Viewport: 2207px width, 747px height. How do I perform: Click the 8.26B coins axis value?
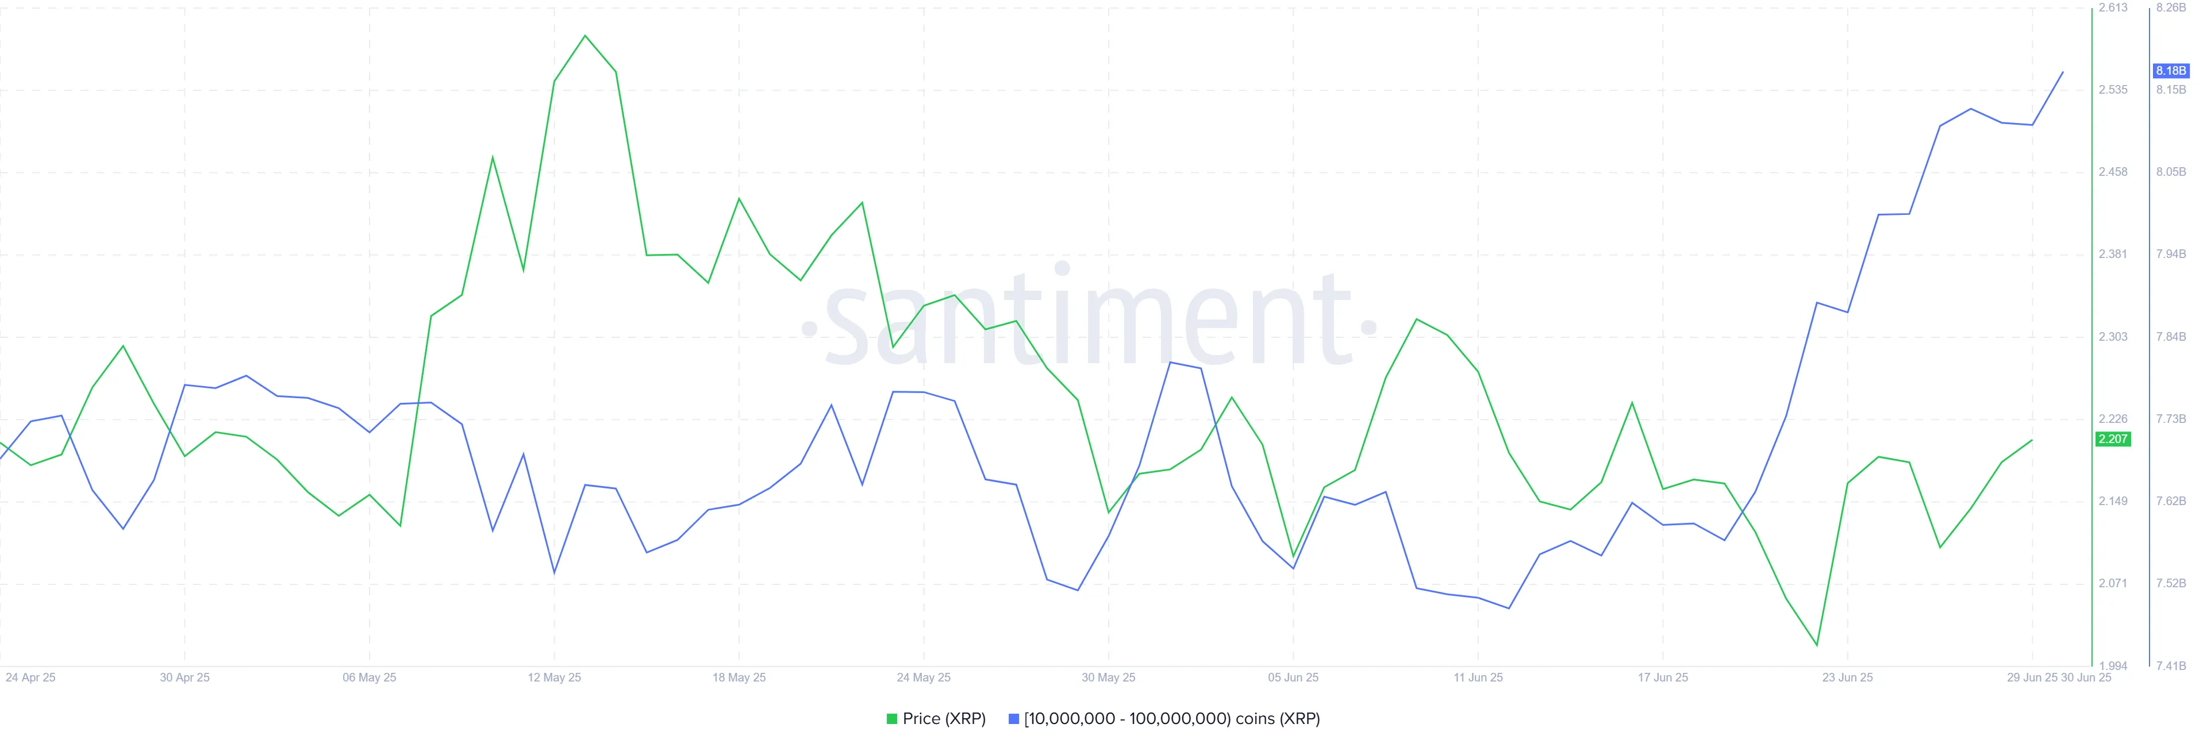tap(2171, 7)
